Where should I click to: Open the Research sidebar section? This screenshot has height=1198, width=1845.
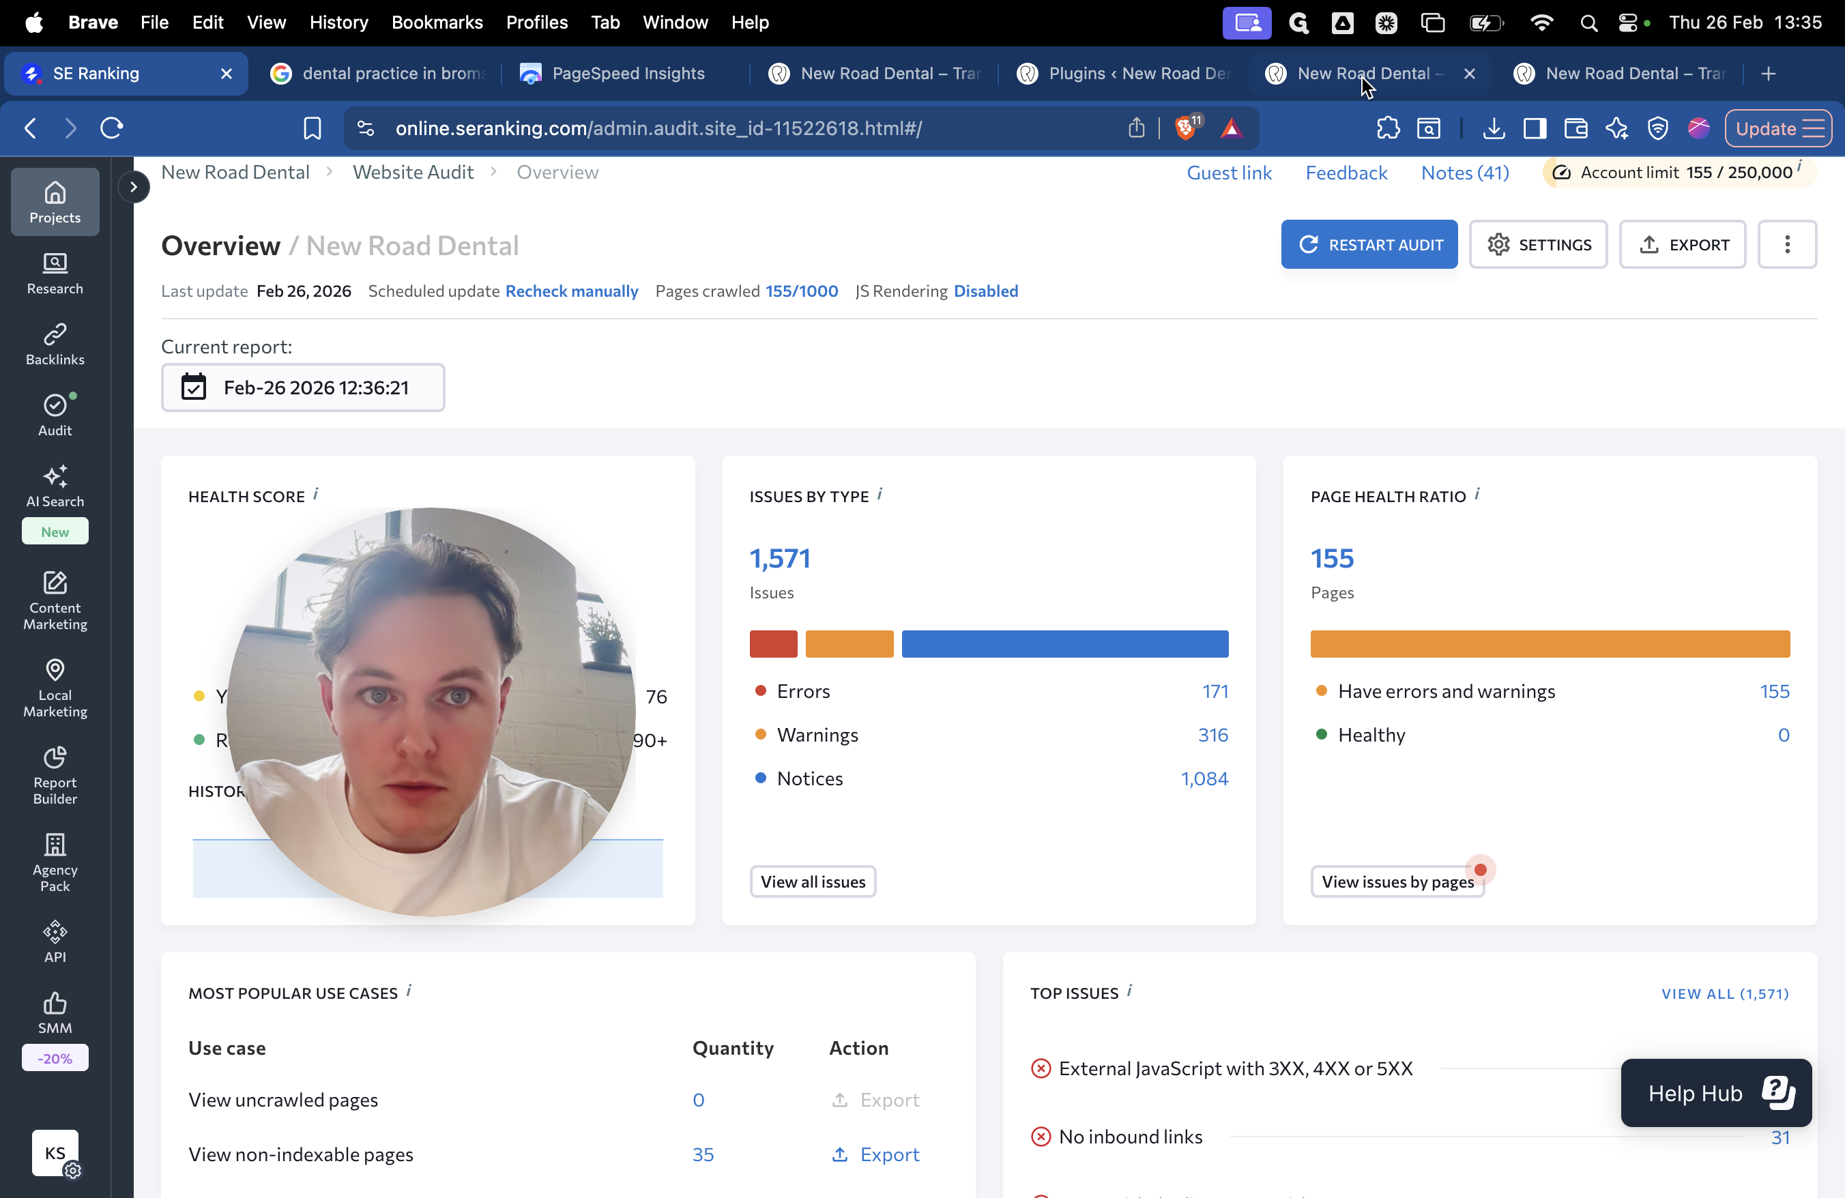pyautogui.click(x=55, y=274)
